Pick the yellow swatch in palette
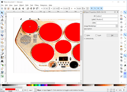Viewport: 127px width, 92px height. 33,85
